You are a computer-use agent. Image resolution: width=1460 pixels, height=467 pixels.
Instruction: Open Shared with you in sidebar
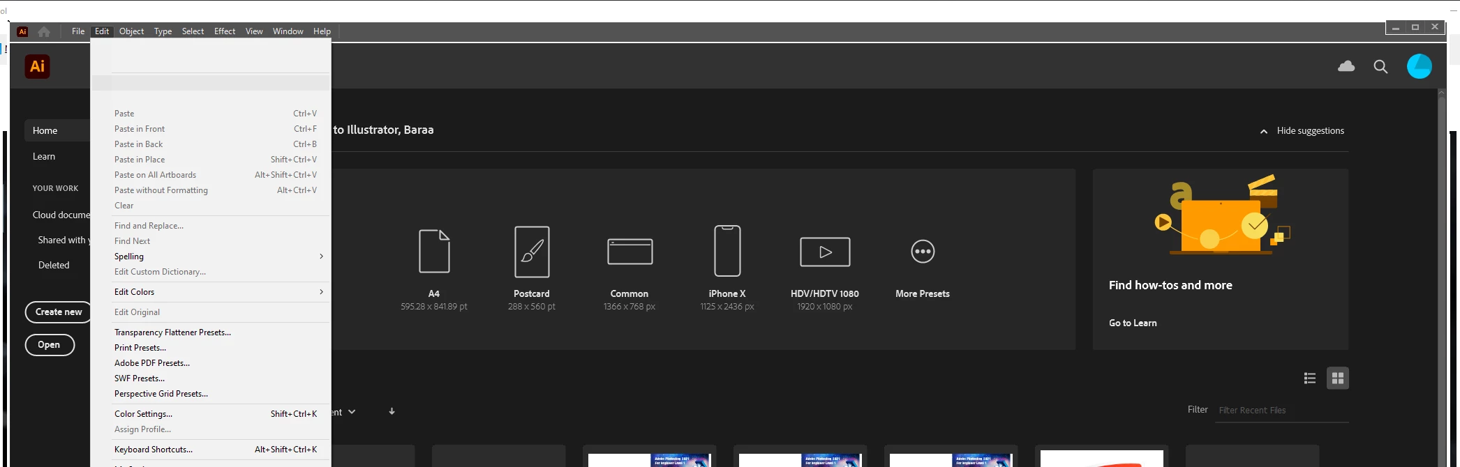click(64, 240)
